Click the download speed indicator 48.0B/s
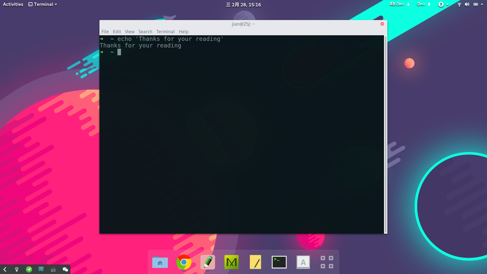 tap(399, 4)
